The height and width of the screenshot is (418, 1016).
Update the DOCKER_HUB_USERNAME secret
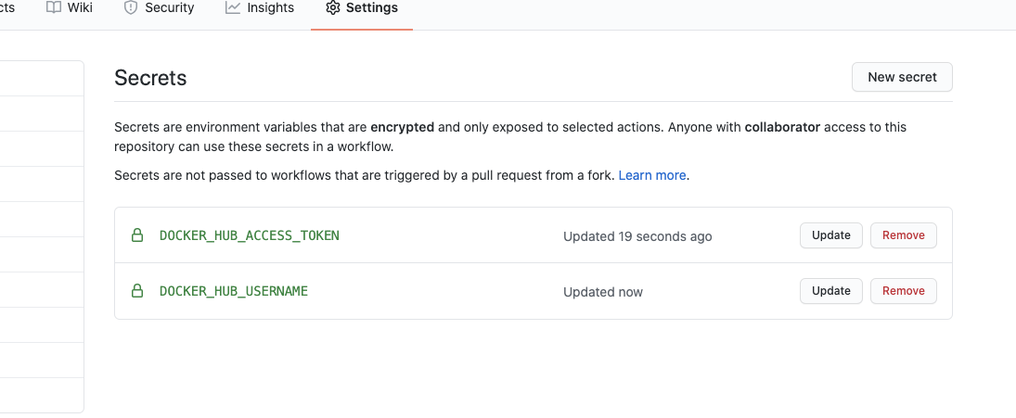pos(830,291)
